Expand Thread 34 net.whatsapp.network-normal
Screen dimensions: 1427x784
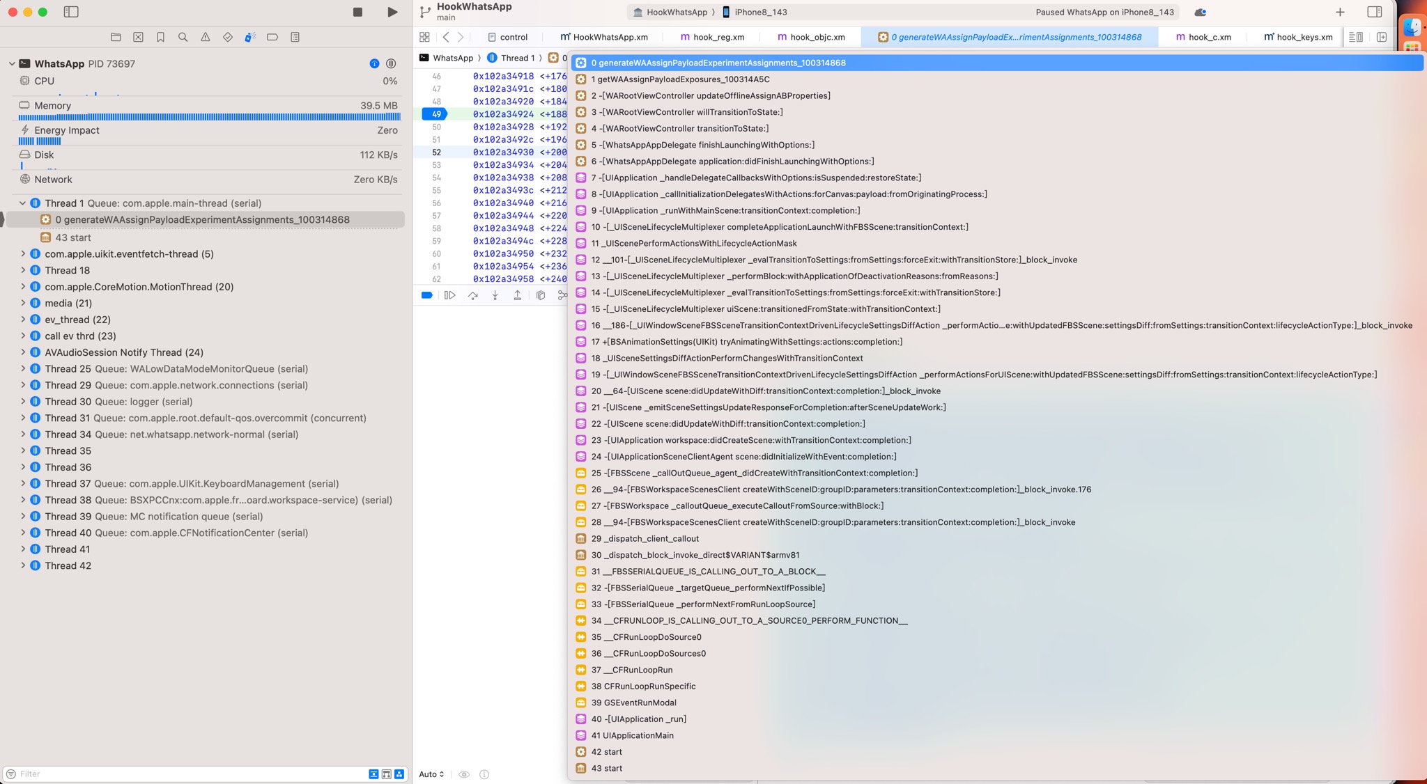(x=23, y=434)
